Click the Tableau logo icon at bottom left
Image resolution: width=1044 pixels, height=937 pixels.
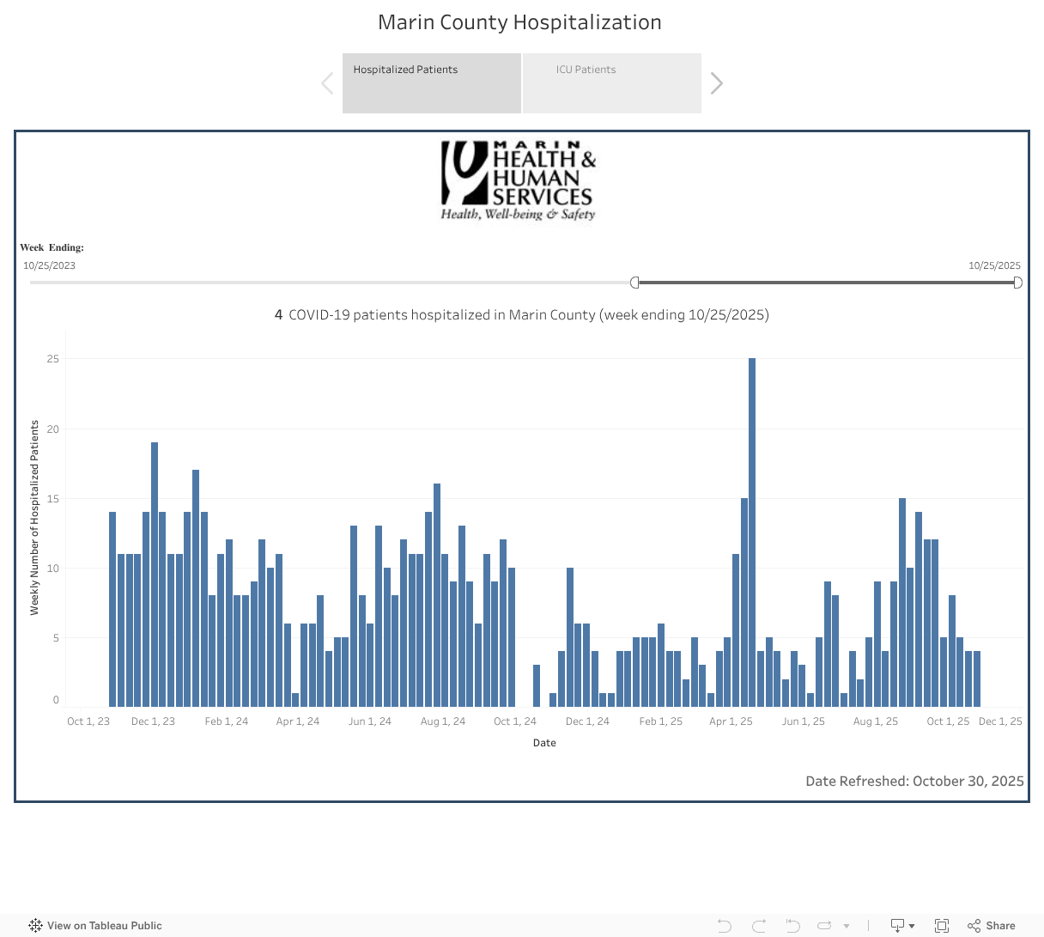click(x=35, y=926)
